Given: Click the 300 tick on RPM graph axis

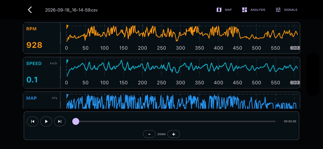Looking at the screenshot, I should [180, 48].
